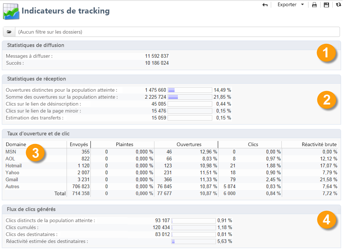Image resolution: width=344 pixels, height=251 pixels.
Task: Click the Ouvertures column header
Action: [189, 144]
